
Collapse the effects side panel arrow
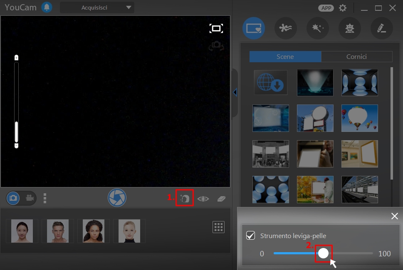coord(235,92)
